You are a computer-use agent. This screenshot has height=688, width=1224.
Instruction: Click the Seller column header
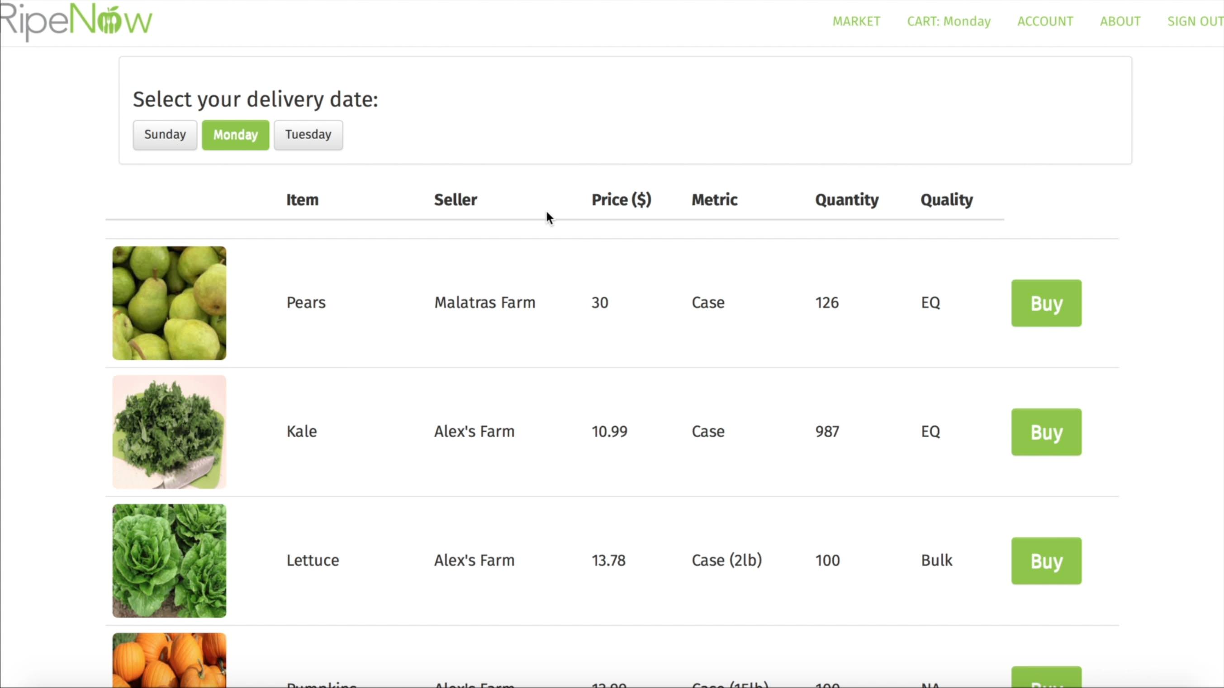[455, 200]
